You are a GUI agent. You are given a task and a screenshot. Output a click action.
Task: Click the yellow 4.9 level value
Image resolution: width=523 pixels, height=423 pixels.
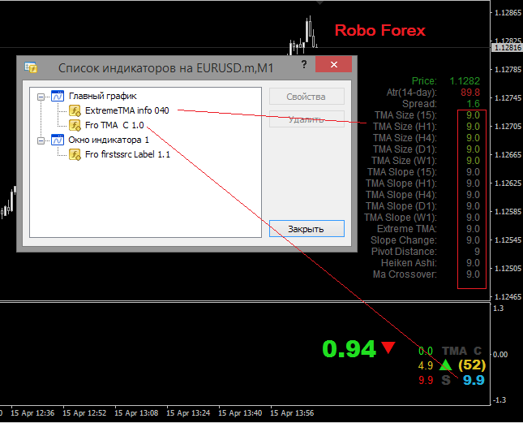[426, 365]
